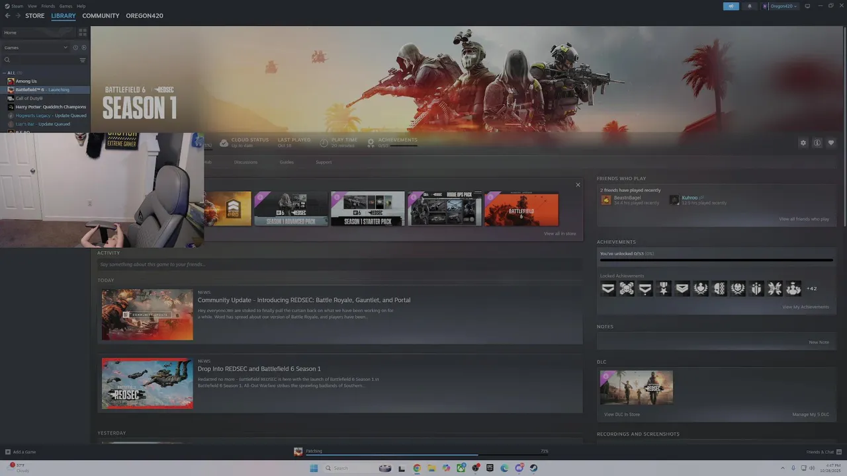This screenshot has width=847, height=476.
Task: Open the notifications bell
Action: click(750, 6)
